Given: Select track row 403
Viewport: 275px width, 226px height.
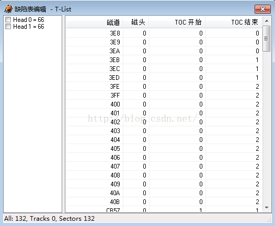Looking at the screenshot, I should pyautogui.click(x=164, y=131).
